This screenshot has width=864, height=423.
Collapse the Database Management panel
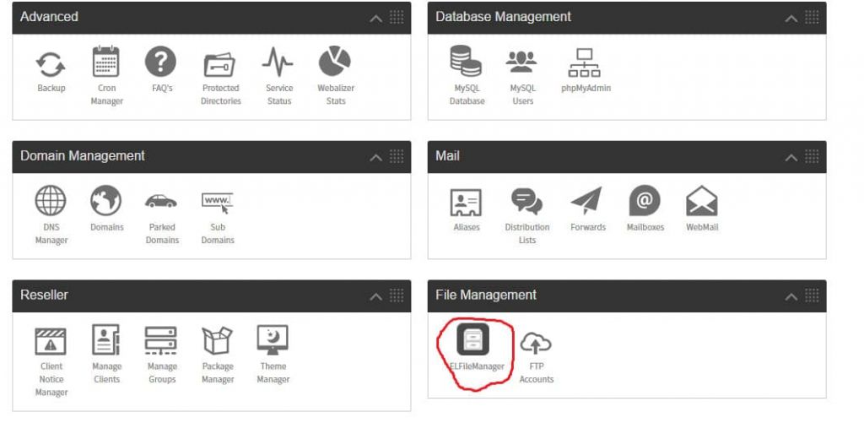pyautogui.click(x=791, y=19)
